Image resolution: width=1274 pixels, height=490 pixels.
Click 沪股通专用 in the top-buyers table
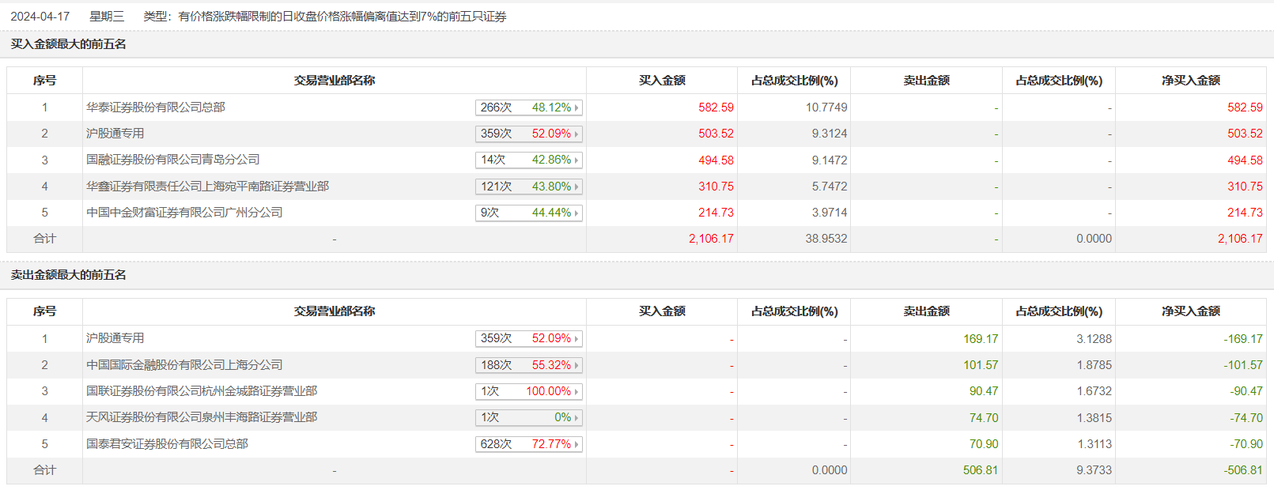[x=115, y=134]
